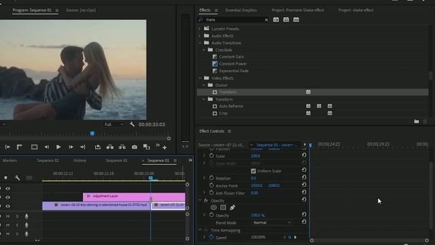This screenshot has width=435, height=245.
Task: Filter by accelerated effects icon
Action: pyautogui.click(x=276, y=20)
